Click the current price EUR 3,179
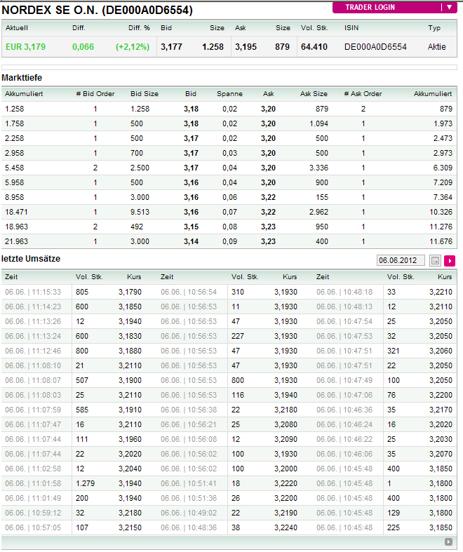This screenshot has width=463, height=552. (x=25, y=47)
